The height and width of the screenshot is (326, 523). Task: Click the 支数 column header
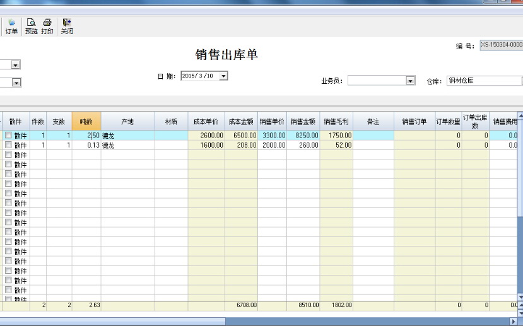[59, 122]
